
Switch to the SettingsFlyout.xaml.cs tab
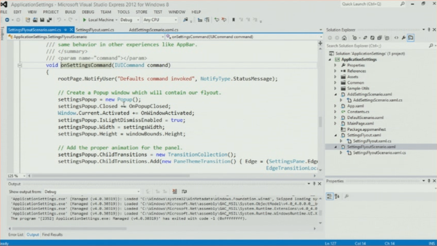(95, 30)
